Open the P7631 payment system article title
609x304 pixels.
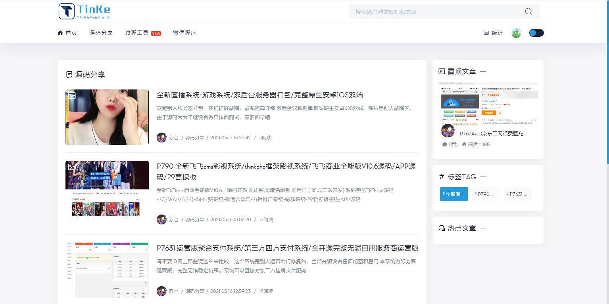point(287,249)
